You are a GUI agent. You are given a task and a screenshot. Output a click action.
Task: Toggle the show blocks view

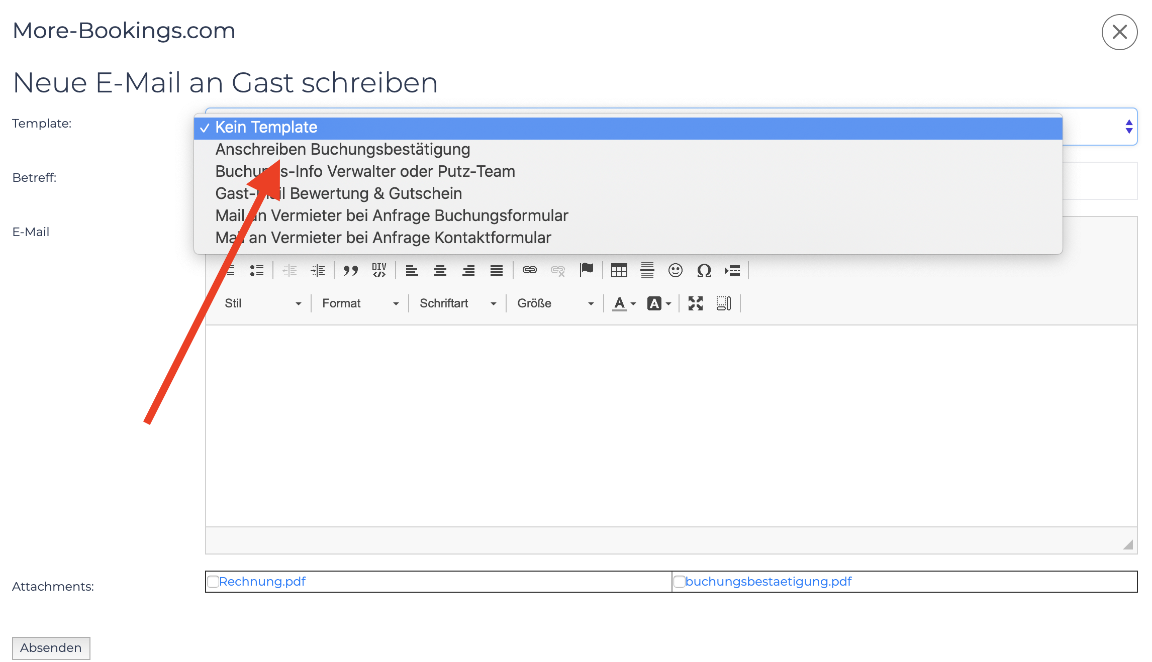(x=724, y=303)
